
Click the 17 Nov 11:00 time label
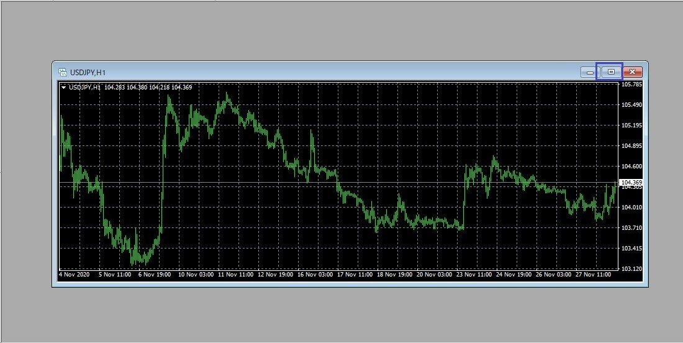coord(355,275)
